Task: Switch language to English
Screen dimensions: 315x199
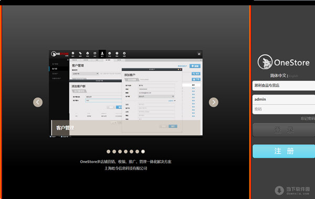Action: [293, 76]
